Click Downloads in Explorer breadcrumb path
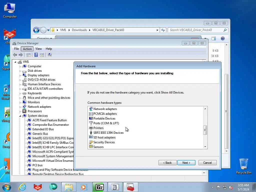256x192 pixels. click(x=79, y=30)
